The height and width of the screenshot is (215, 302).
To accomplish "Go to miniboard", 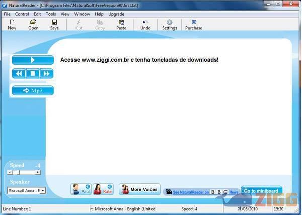I will [x=261, y=191].
